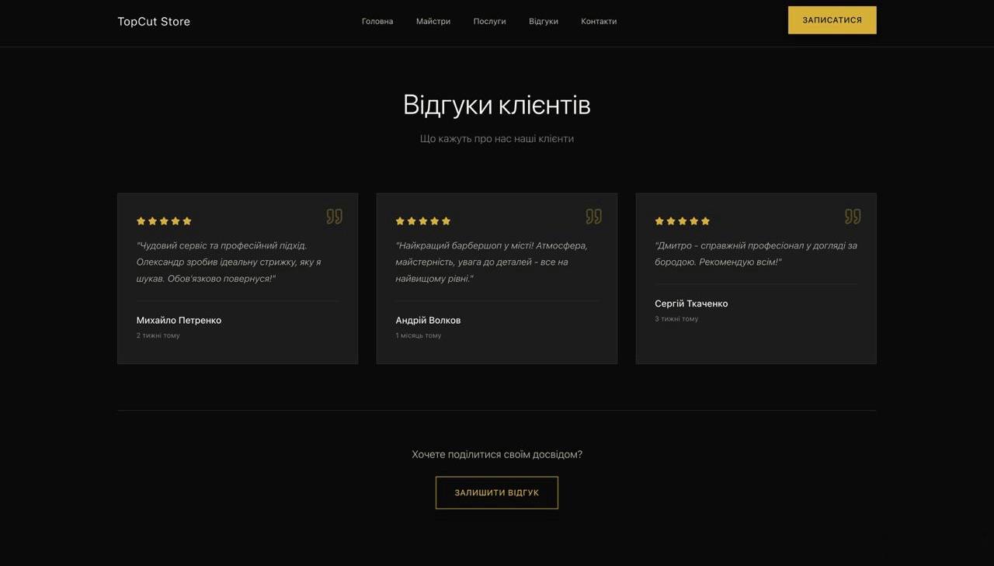Screen dimensions: 994x566
Task: Click the last star under Дмитро's review text
Action: pyautogui.click(x=705, y=220)
